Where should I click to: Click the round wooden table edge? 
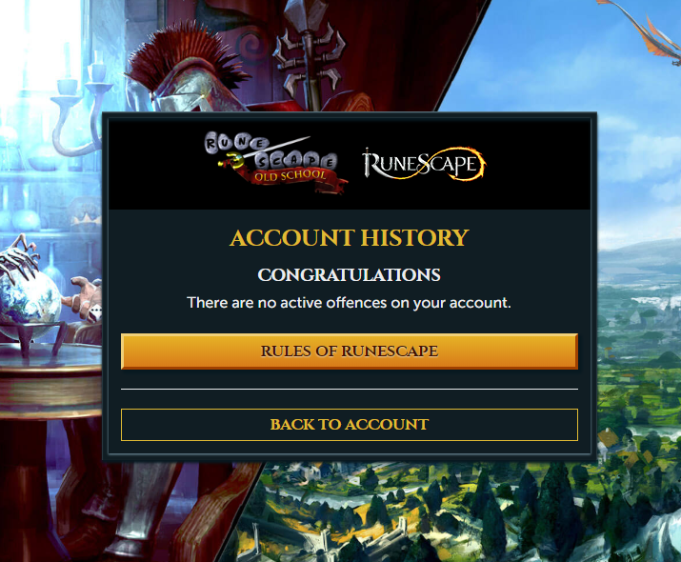(50, 389)
